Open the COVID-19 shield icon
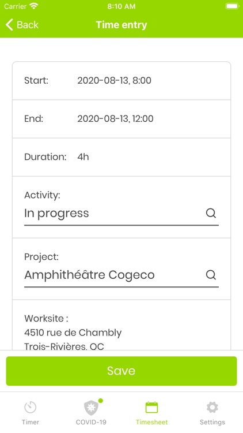This screenshot has height=433, width=243. coord(91,408)
